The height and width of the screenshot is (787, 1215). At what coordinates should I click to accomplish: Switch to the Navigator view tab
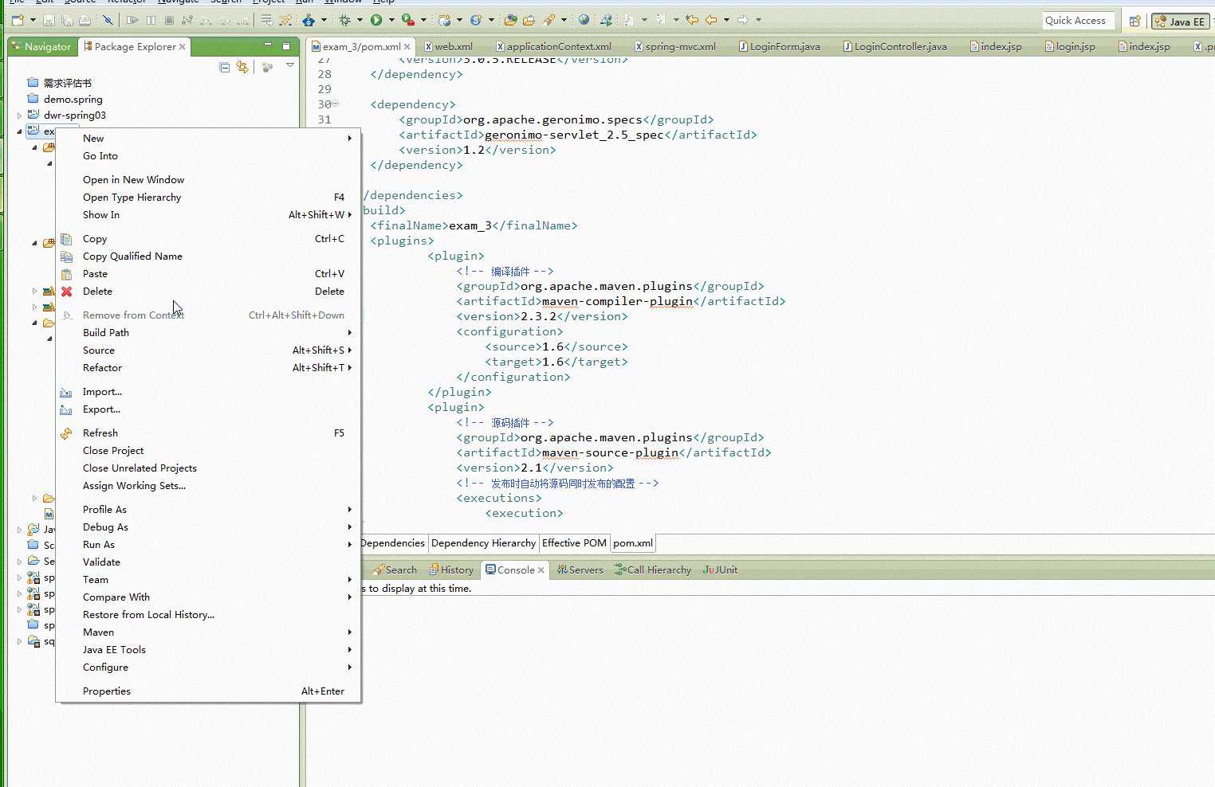tap(41, 47)
